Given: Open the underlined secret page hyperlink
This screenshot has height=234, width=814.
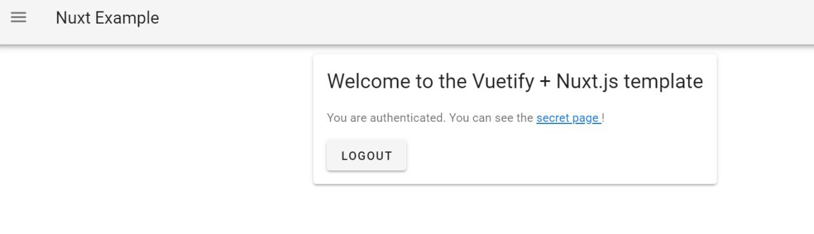Looking at the screenshot, I should tap(567, 118).
